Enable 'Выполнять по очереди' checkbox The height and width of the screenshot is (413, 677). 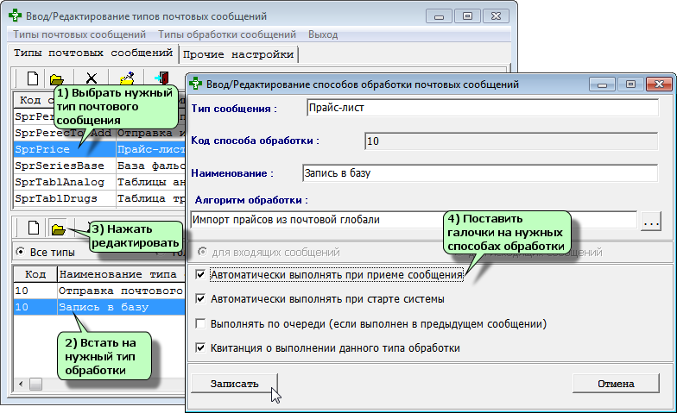201,324
